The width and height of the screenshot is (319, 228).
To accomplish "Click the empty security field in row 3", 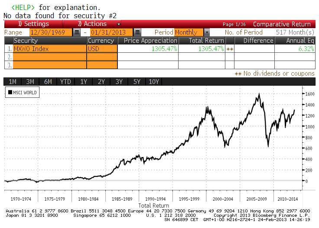I will click(50, 65).
